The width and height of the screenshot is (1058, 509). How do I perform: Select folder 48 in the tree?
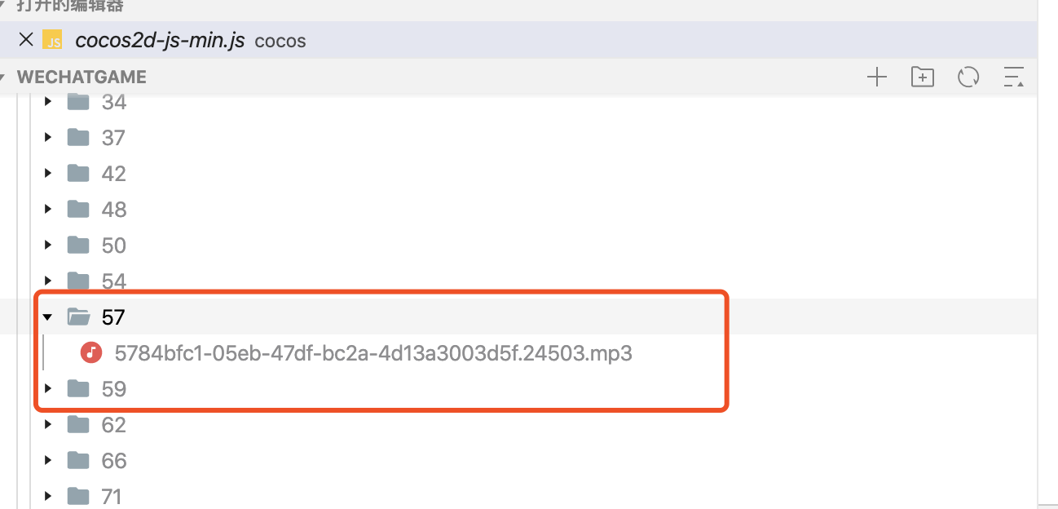point(114,210)
